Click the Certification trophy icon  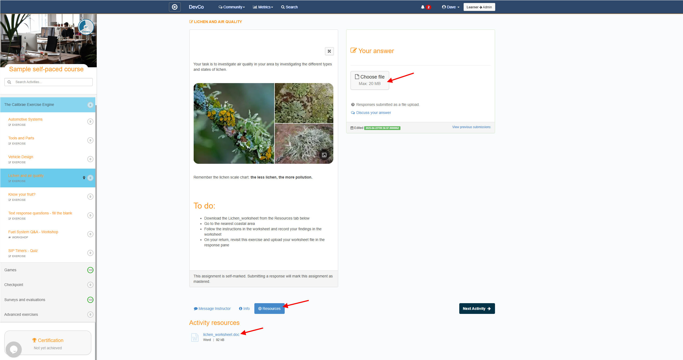coord(34,340)
